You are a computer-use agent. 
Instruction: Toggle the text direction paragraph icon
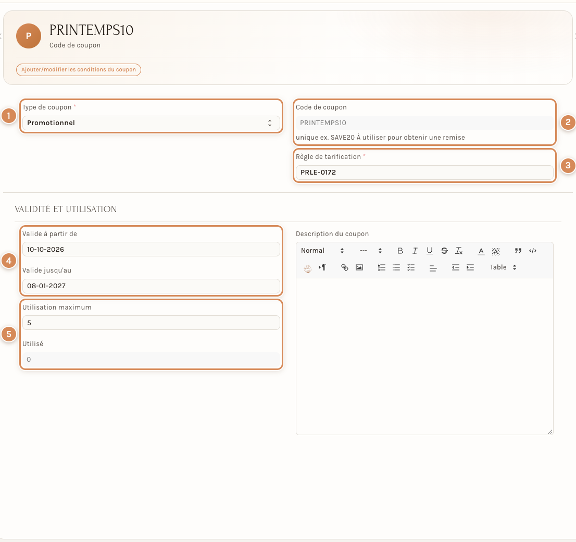(322, 267)
